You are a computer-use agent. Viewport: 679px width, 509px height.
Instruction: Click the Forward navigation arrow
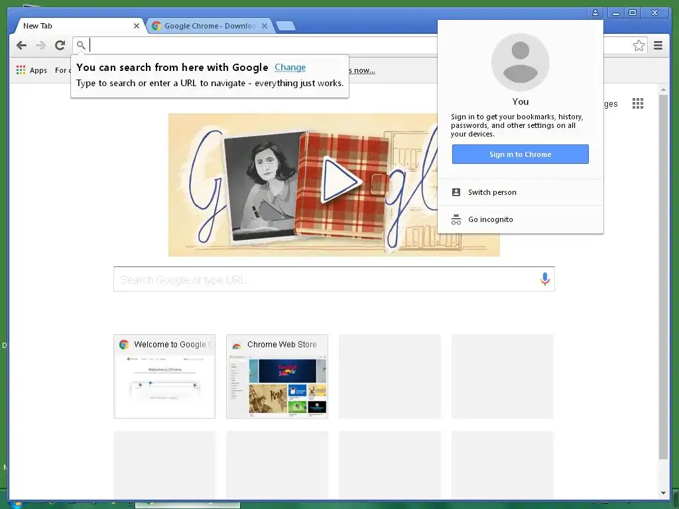(x=40, y=45)
